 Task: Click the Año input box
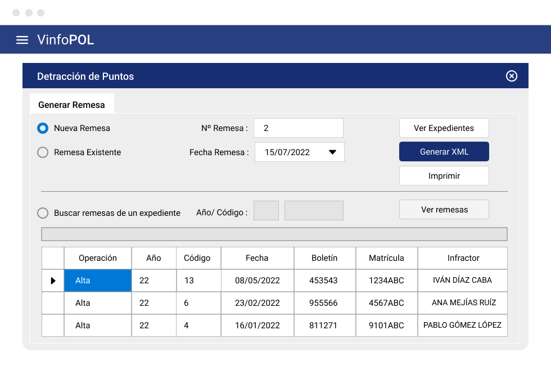coord(266,210)
